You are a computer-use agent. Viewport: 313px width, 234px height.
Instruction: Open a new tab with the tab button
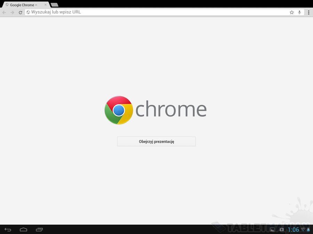55,5
